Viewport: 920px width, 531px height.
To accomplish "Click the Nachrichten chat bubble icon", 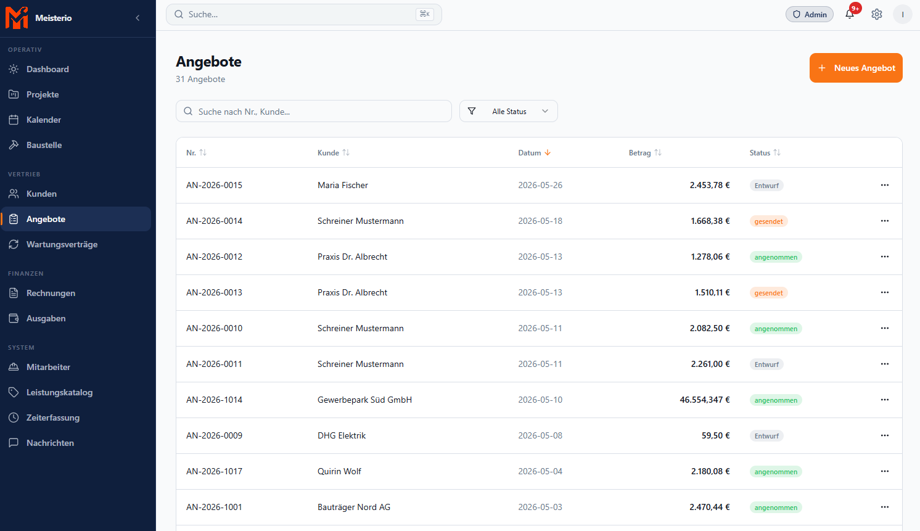I will pyautogui.click(x=14, y=443).
